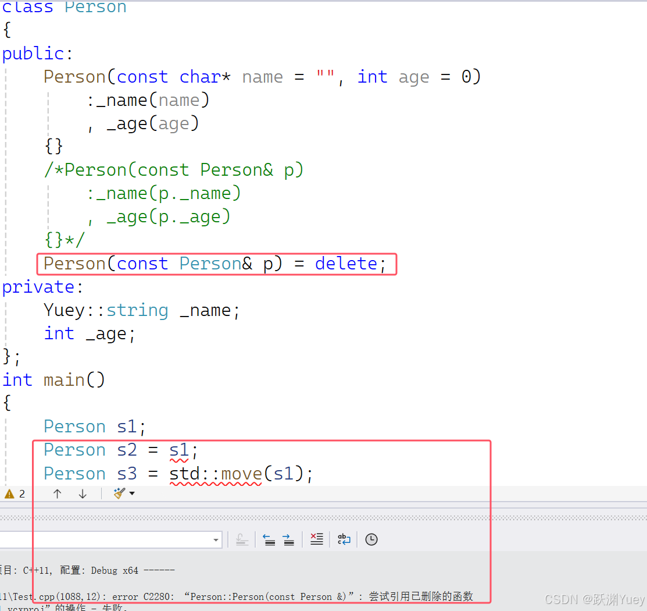The height and width of the screenshot is (611, 647).
Task: Click the 'int _age;' member declaration
Action: 90,334
